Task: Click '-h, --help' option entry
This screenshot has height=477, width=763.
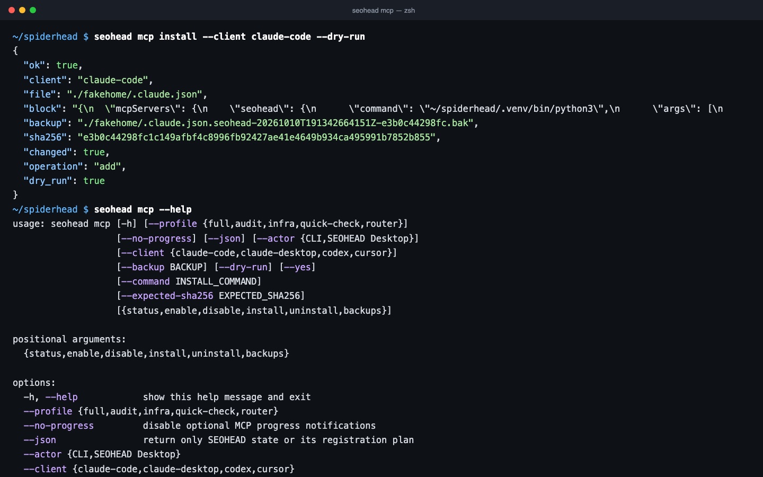Action: coord(50,397)
